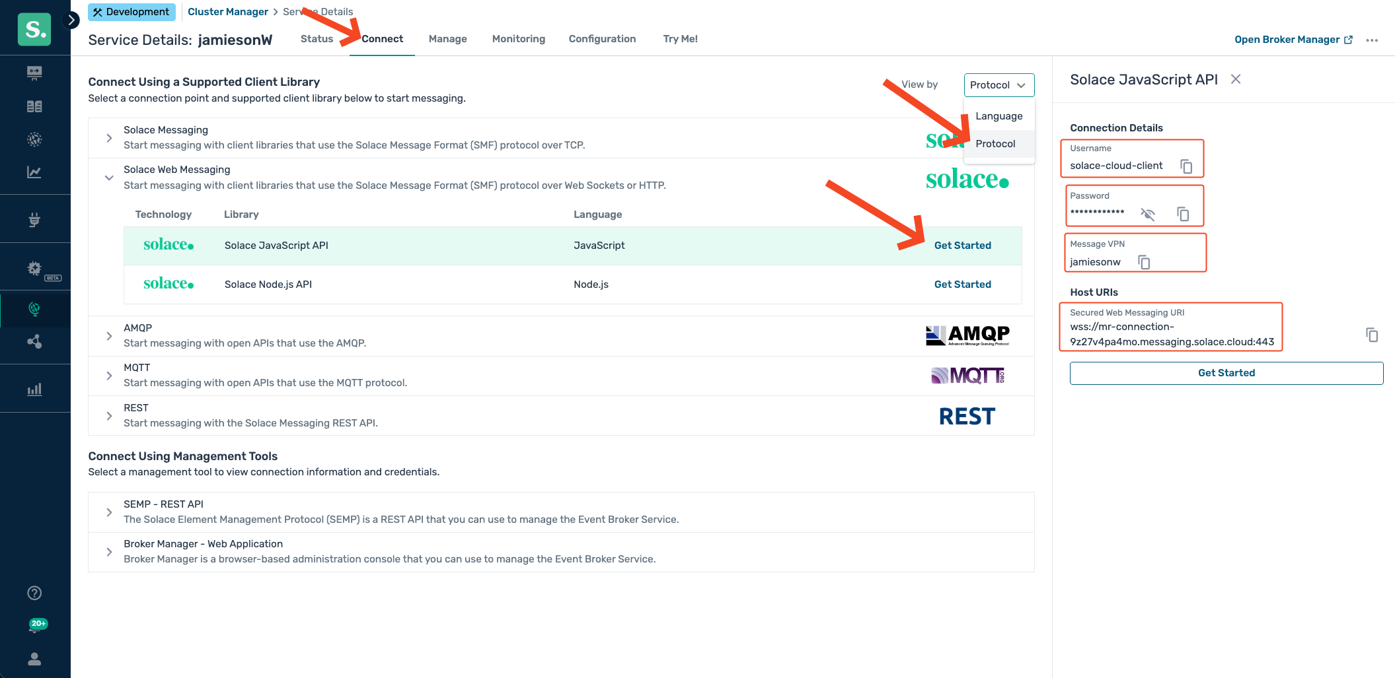Open the user profile icon in sidebar
This screenshot has height=678, width=1395.
point(34,659)
